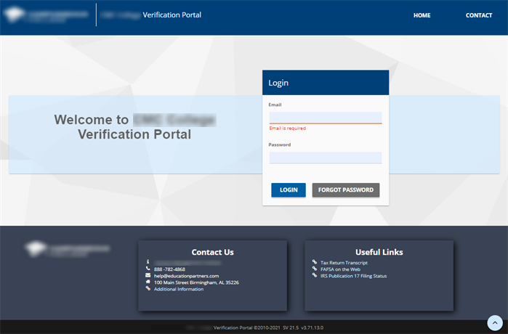
Task: Click the link icon beside Tax Return Transcript
Action: (314, 263)
